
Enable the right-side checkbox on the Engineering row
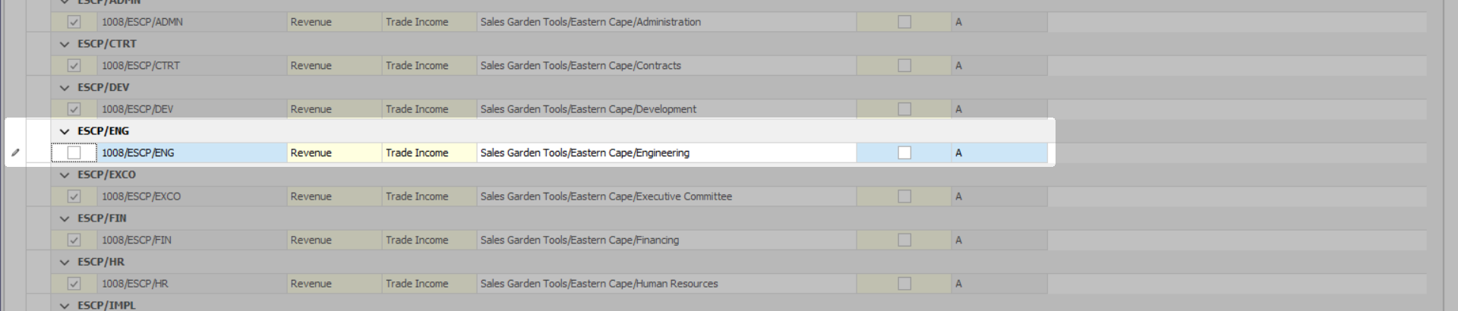(x=904, y=152)
